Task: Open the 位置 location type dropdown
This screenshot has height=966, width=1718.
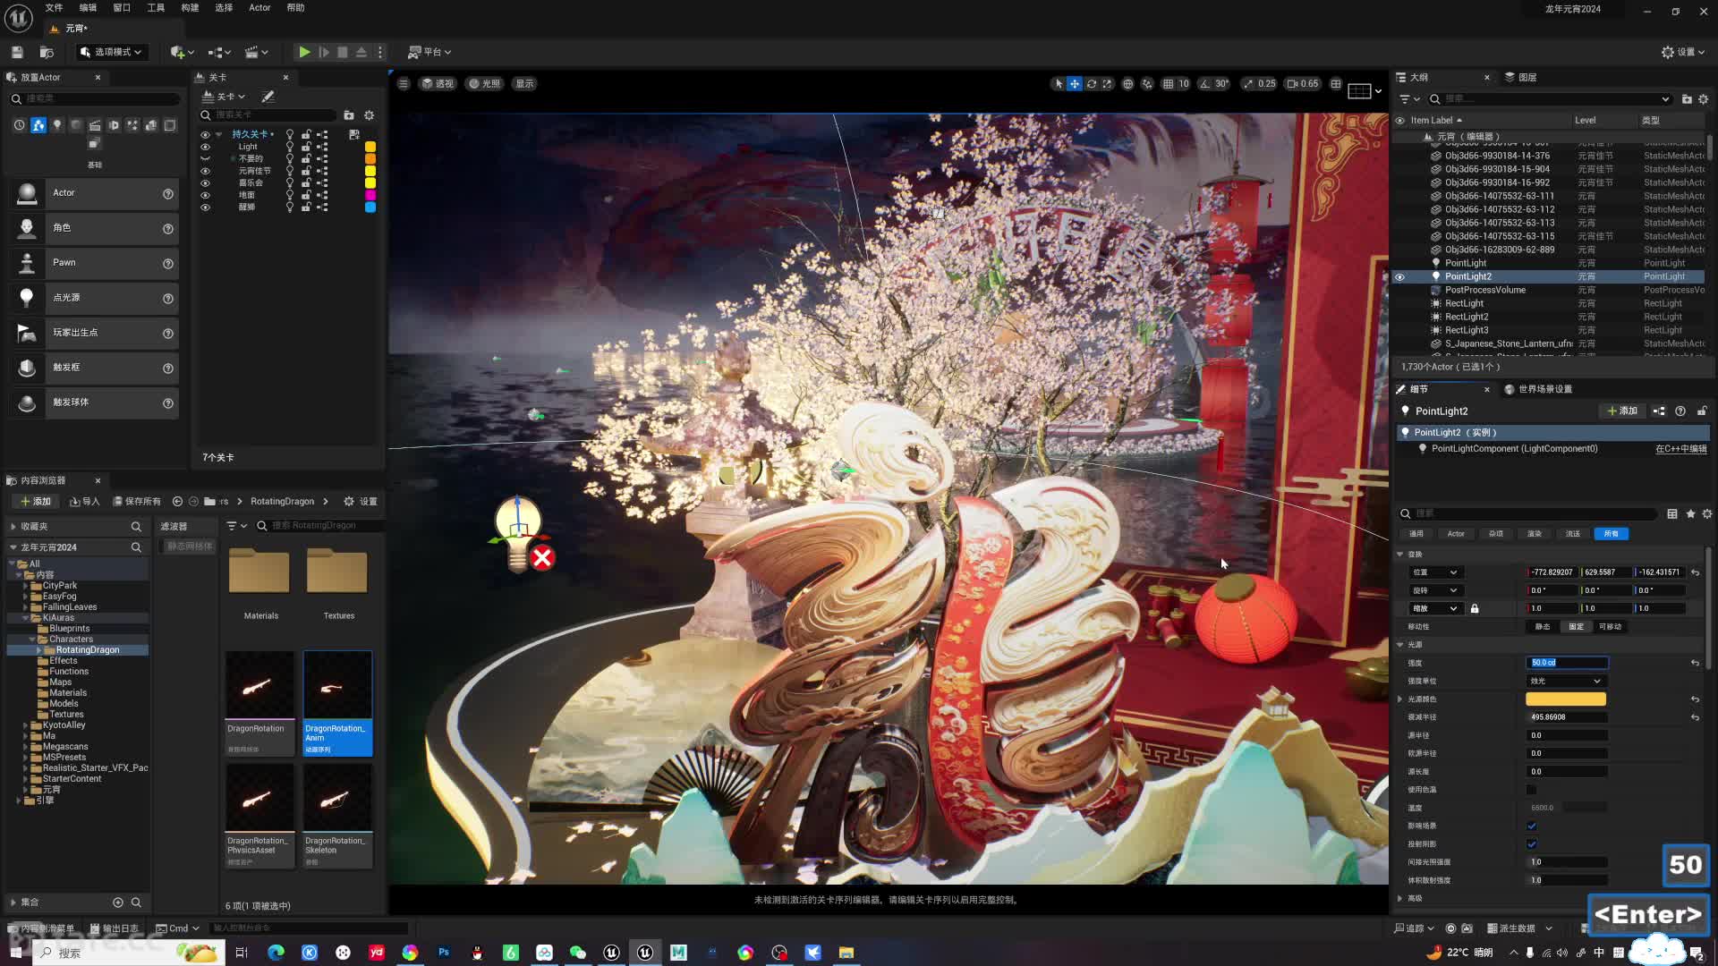Action: pyautogui.click(x=1434, y=572)
